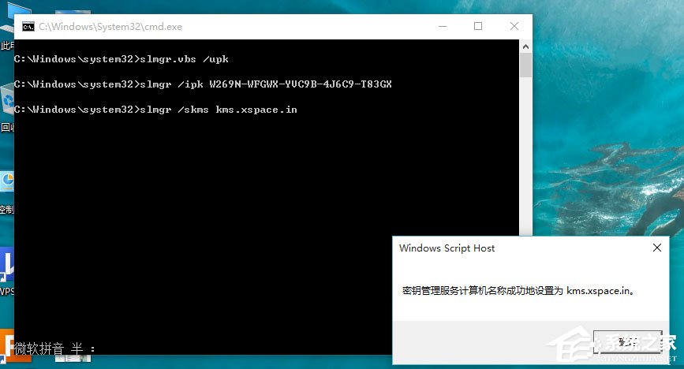Confirm the Windows Script Host message

[x=626, y=342]
